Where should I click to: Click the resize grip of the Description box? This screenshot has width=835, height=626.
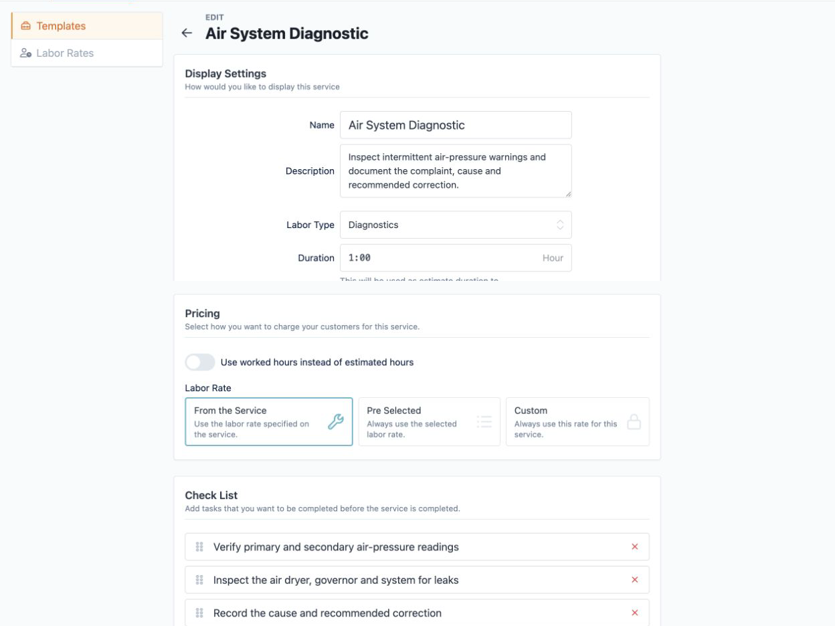tap(568, 194)
